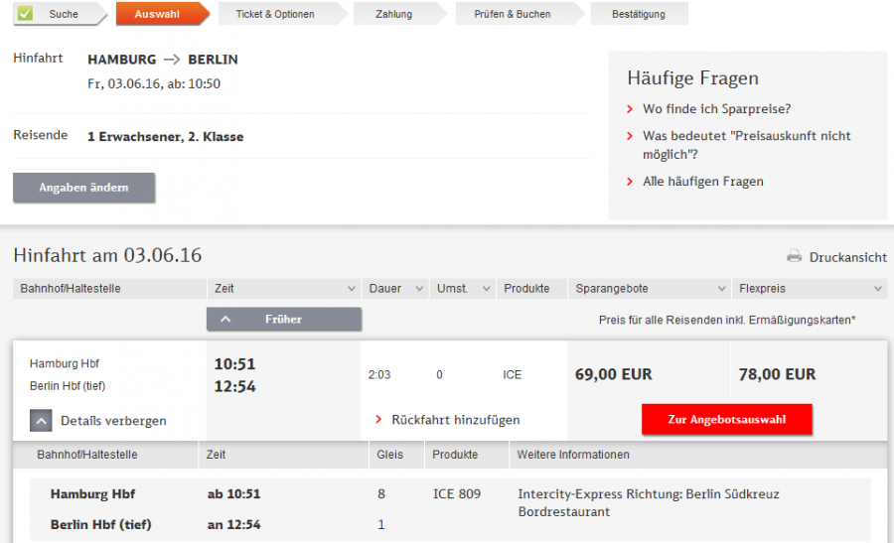Click the Rückfahrt hinzufügen link
The height and width of the screenshot is (543, 894).
click(x=456, y=420)
